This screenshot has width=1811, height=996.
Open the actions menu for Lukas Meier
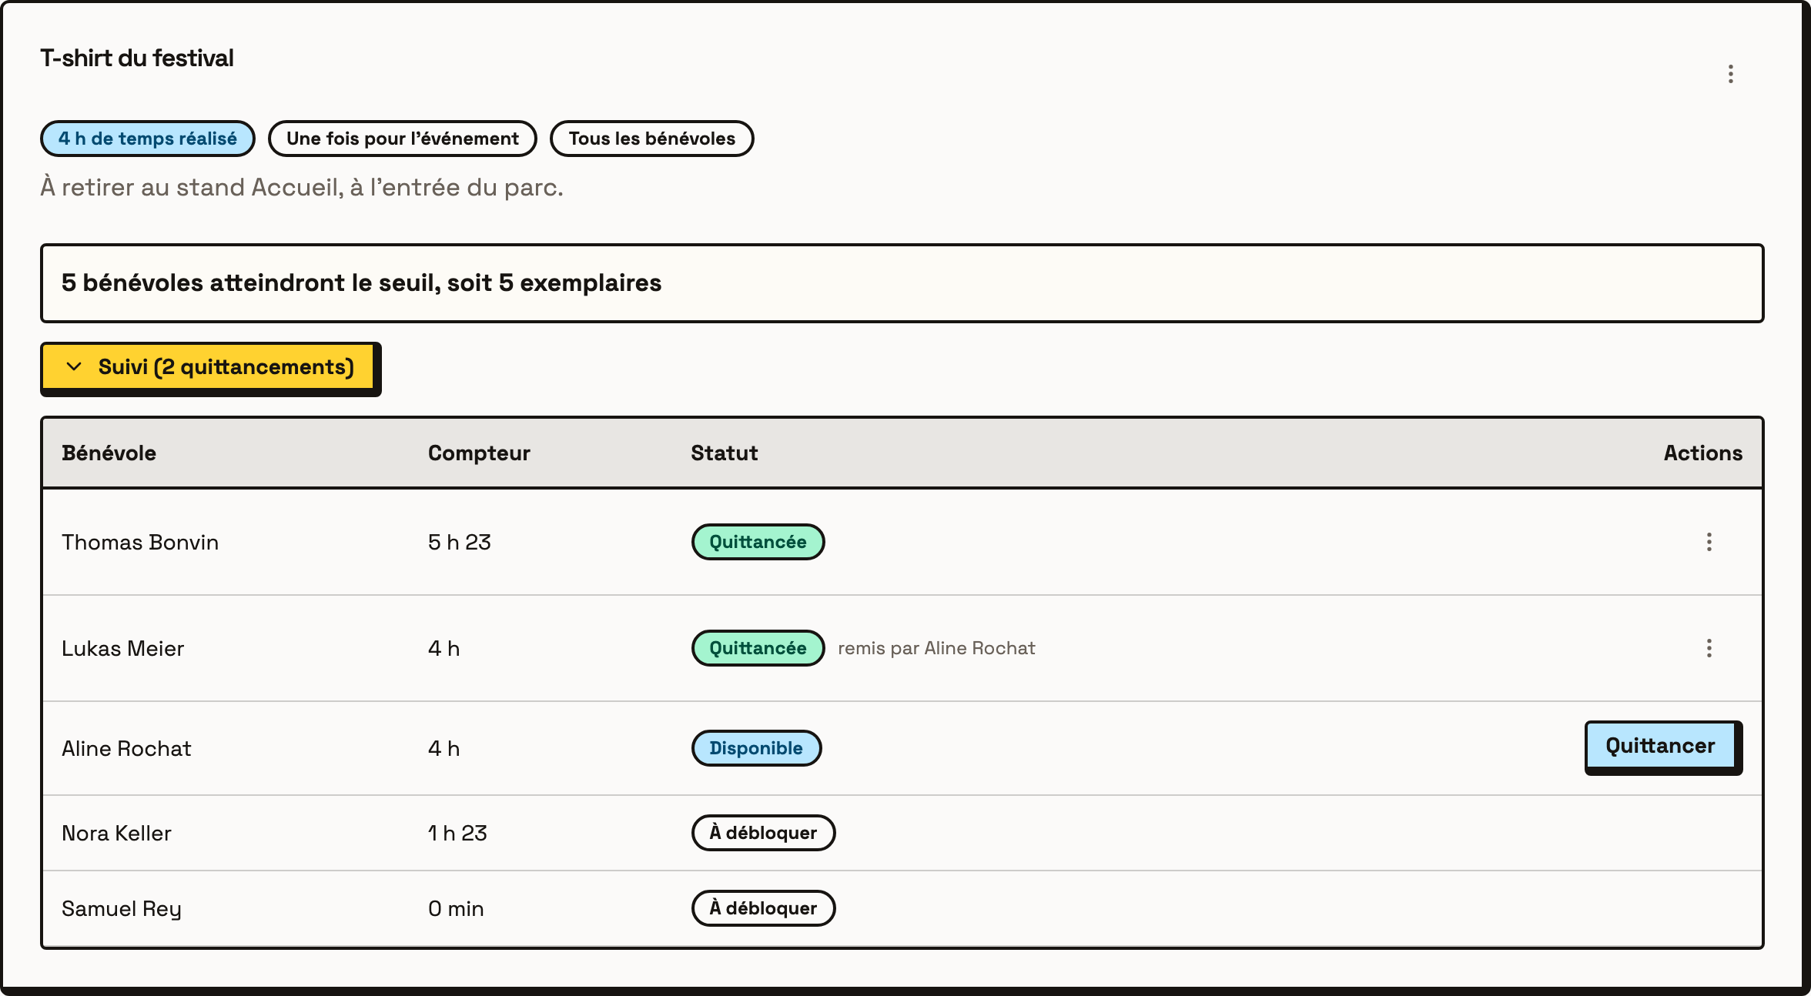pyautogui.click(x=1709, y=648)
